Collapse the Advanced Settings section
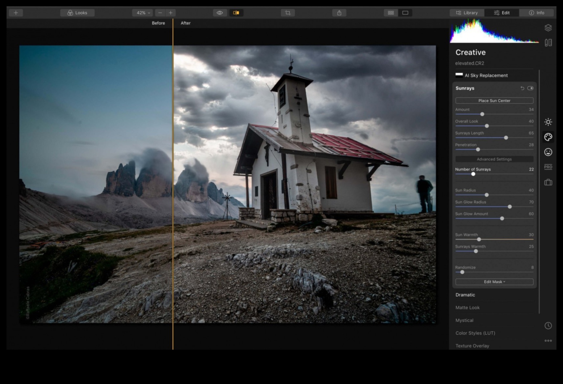Image resolution: width=563 pixels, height=384 pixels. [494, 159]
